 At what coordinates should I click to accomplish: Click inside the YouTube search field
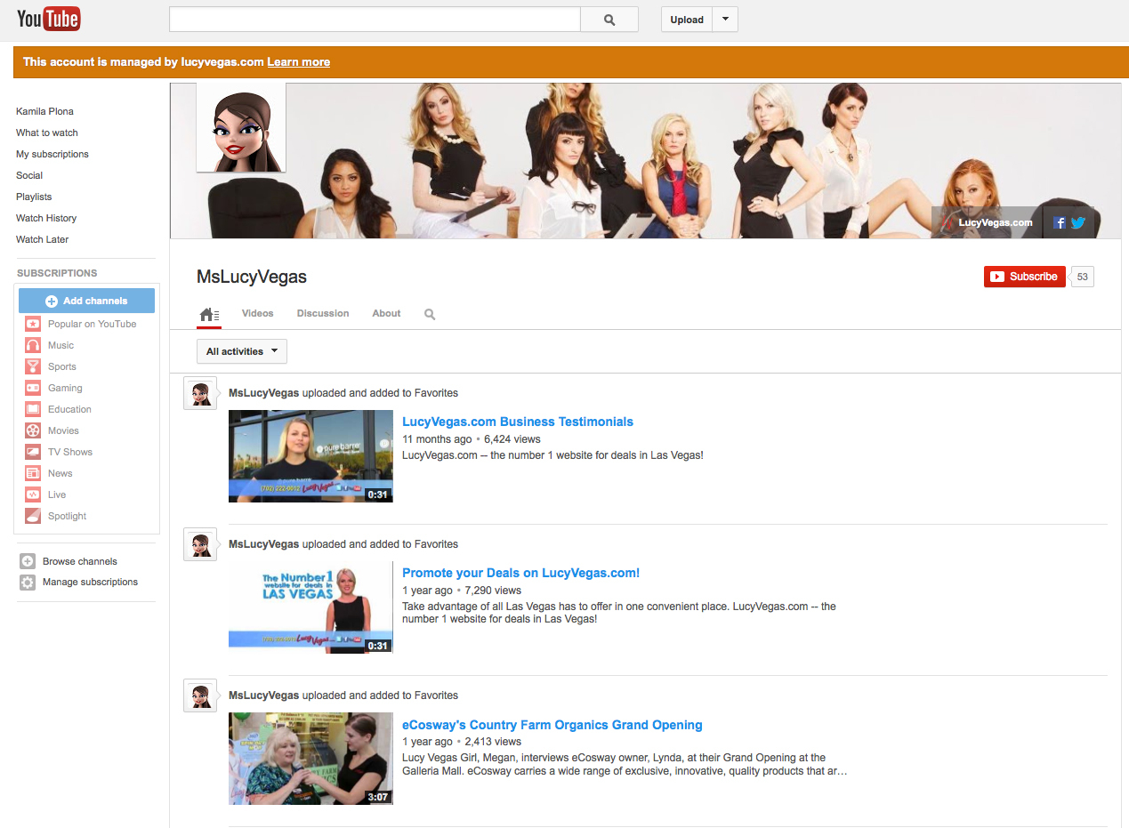[375, 20]
